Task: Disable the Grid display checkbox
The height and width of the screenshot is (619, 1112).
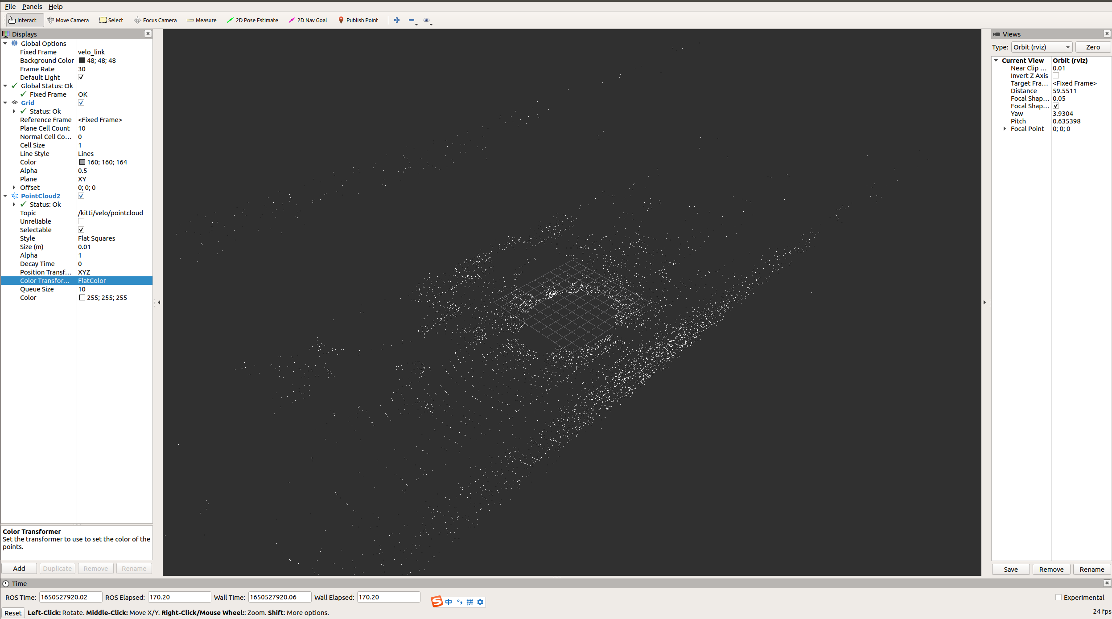Action: [x=81, y=103]
